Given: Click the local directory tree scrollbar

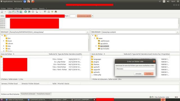Looking at the screenshot, I should coord(89,43).
